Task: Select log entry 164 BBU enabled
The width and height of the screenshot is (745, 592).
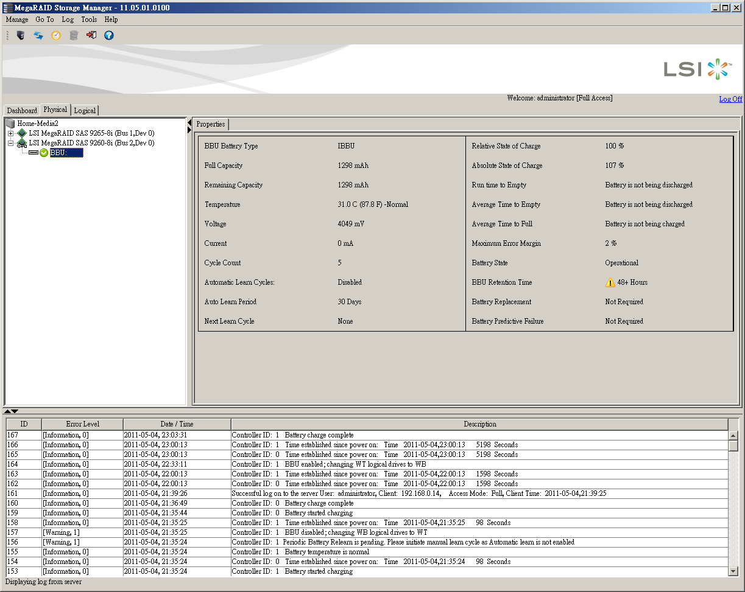Action: click(x=367, y=464)
